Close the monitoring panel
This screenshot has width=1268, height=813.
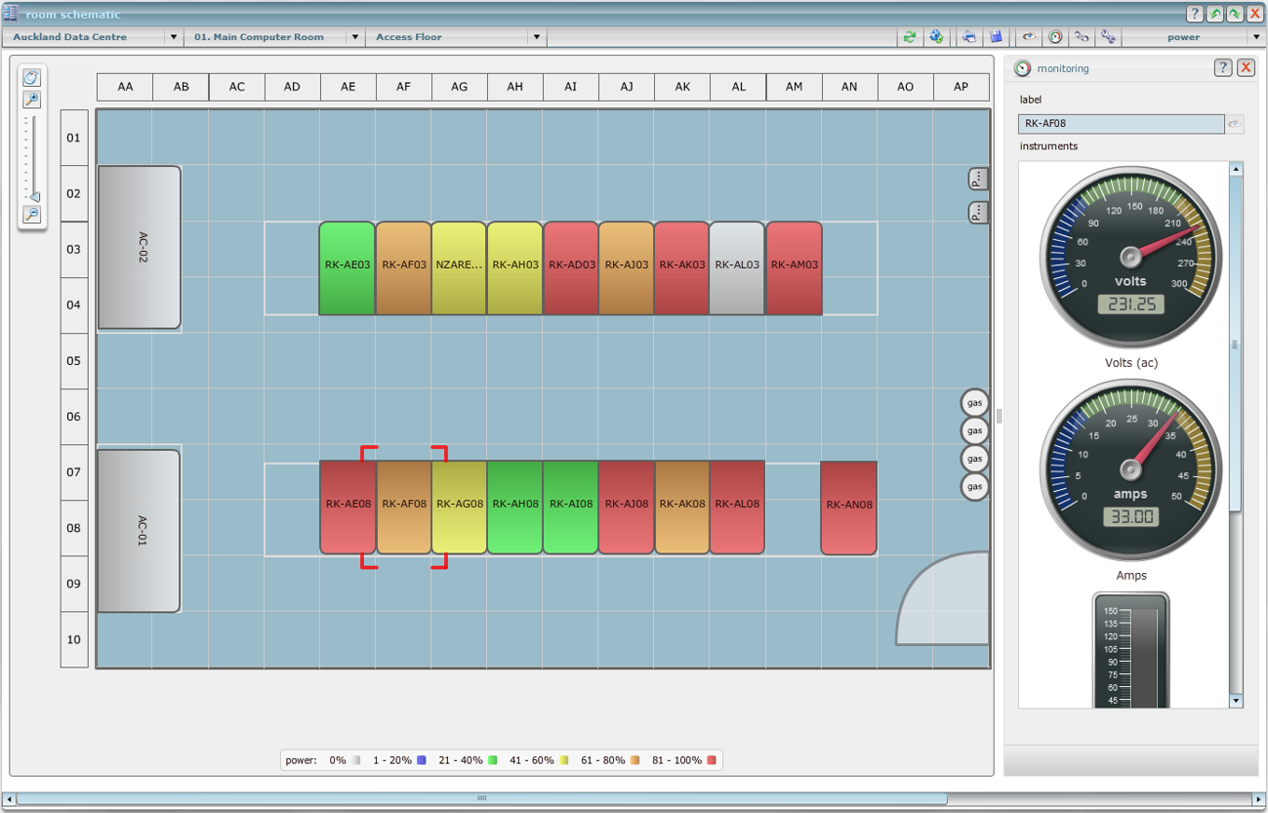coord(1246,67)
